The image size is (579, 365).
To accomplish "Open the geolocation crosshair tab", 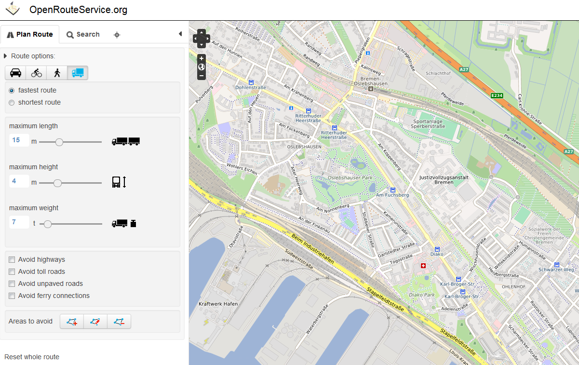I will tap(116, 35).
